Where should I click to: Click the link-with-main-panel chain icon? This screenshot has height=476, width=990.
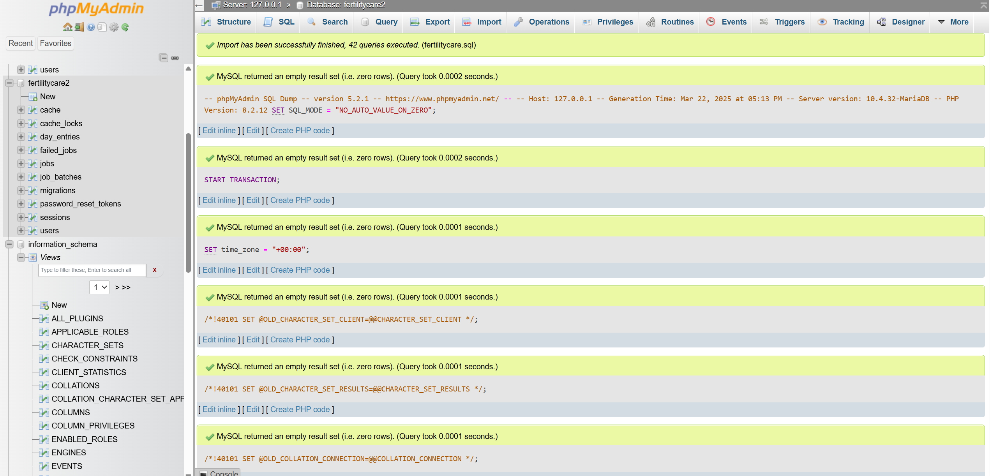click(175, 57)
